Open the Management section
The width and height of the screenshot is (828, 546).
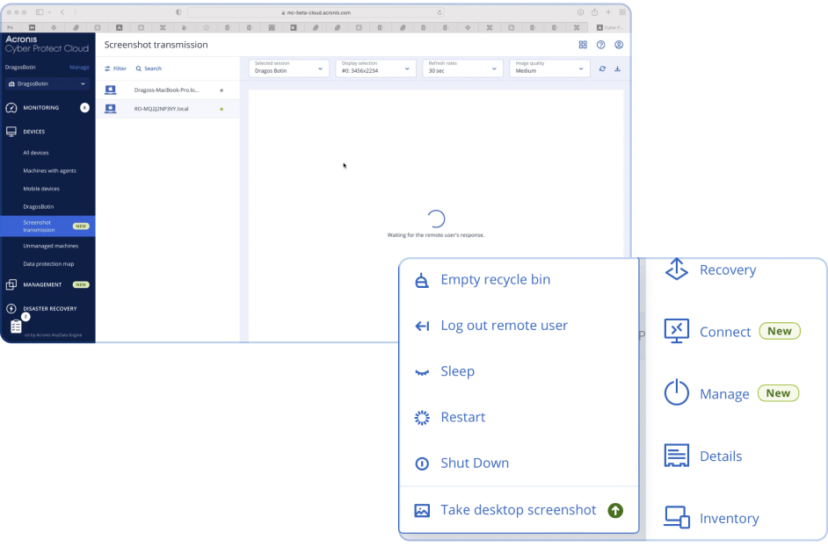47,285
